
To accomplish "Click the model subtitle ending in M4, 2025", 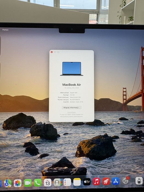I will point(72,88).
